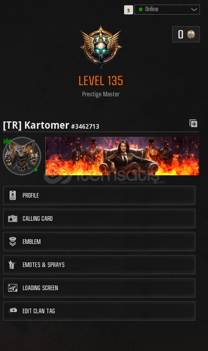The width and height of the screenshot is (208, 351).
Task: Click the COD Points coin icon
Action: coord(191,34)
